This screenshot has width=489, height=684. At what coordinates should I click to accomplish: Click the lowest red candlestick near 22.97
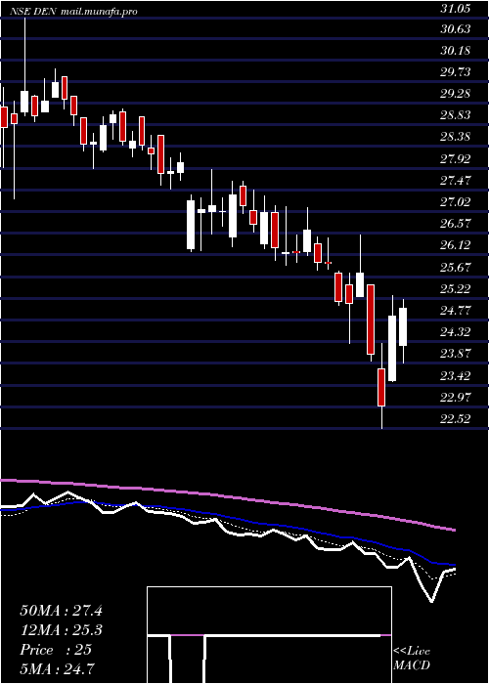click(381, 387)
